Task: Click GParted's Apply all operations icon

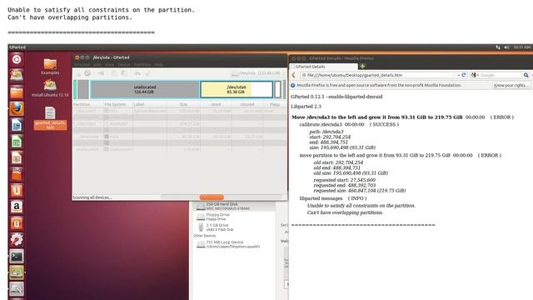Action: [148, 73]
